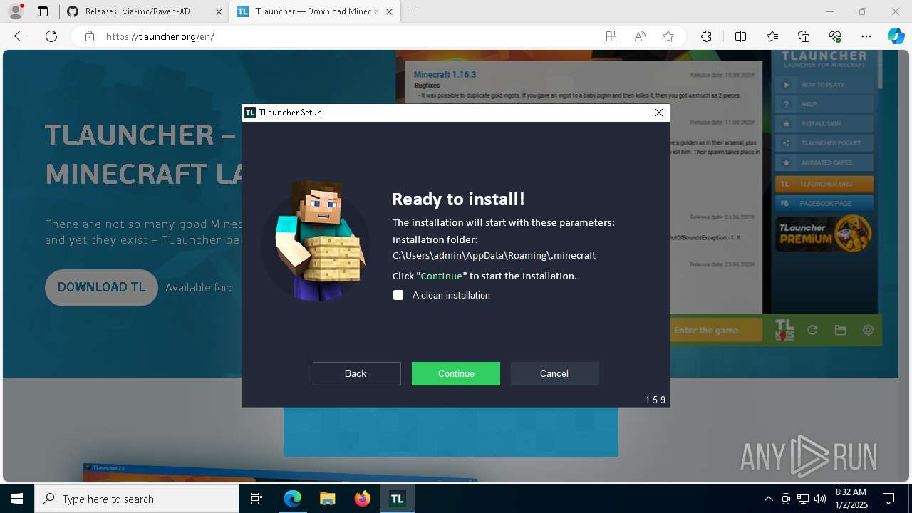912x513 pixels.
Task: Close the TLauncher Setup dialog
Action: click(x=659, y=113)
